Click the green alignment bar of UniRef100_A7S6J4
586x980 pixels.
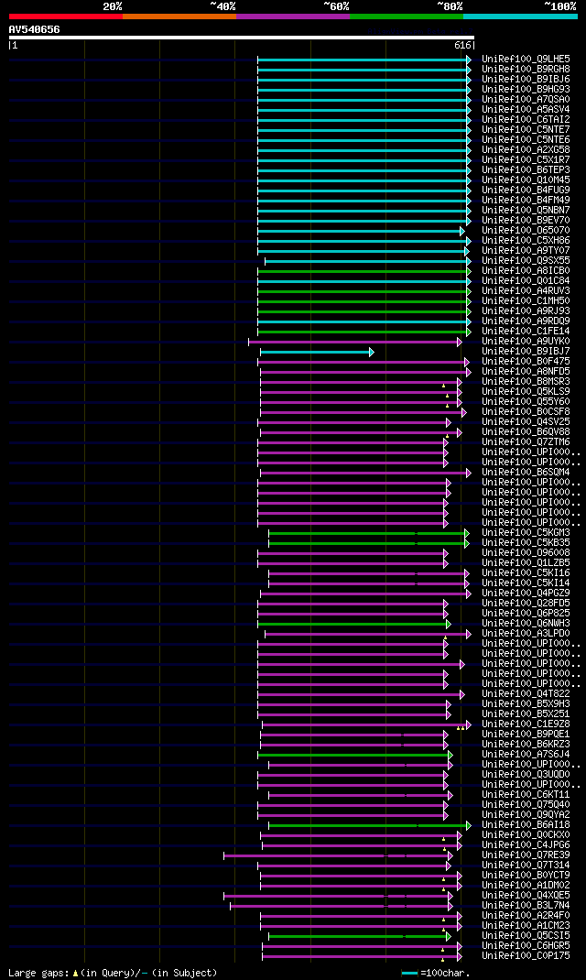click(355, 756)
